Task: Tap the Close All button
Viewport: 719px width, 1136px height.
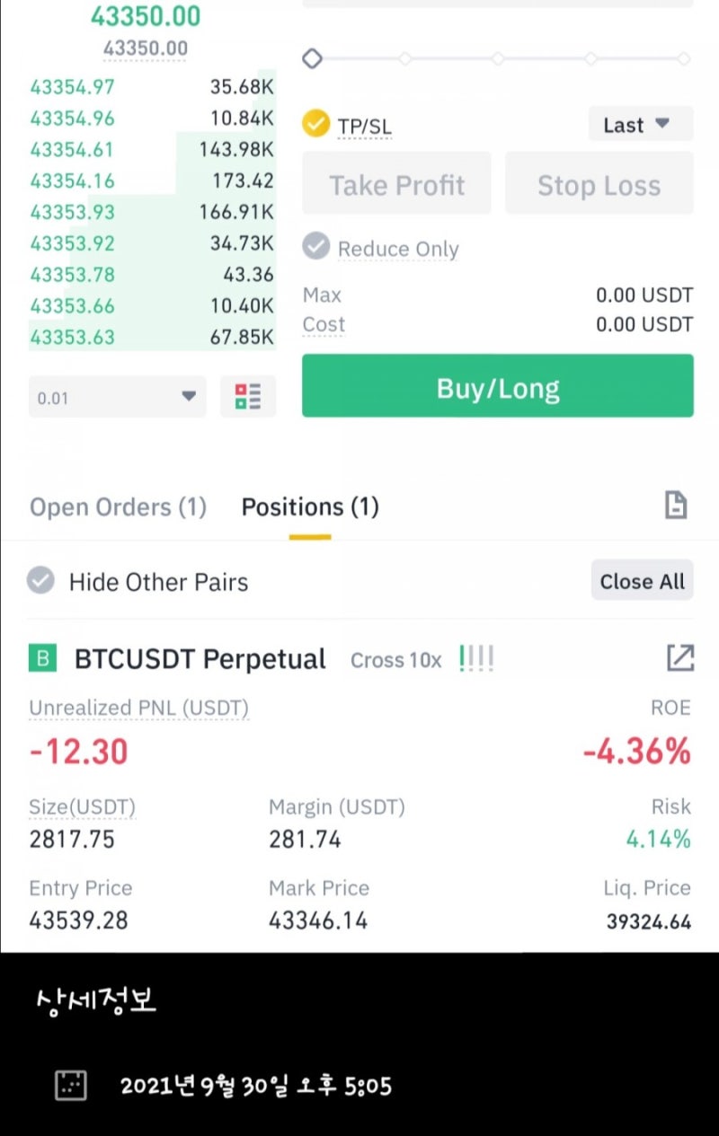Action: pyautogui.click(x=643, y=581)
